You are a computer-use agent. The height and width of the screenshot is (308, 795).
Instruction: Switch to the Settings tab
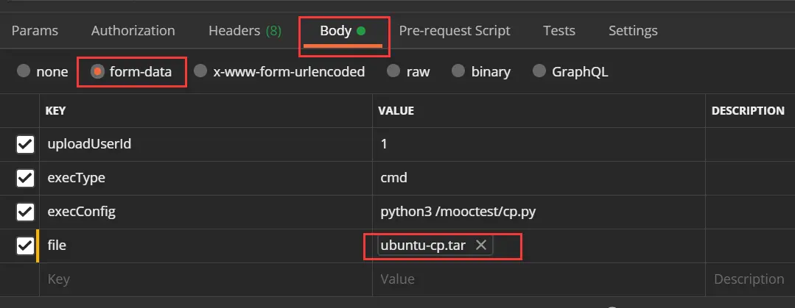pyautogui.click(x=632, y=31)
